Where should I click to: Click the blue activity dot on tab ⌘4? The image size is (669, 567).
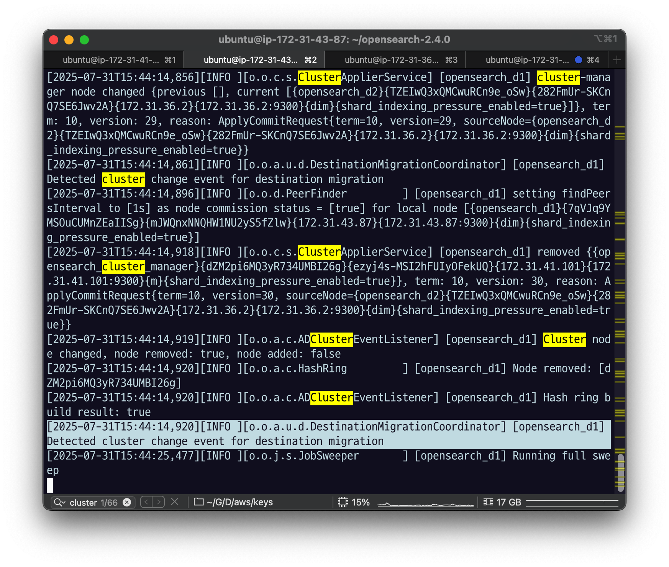pos(579,60)
